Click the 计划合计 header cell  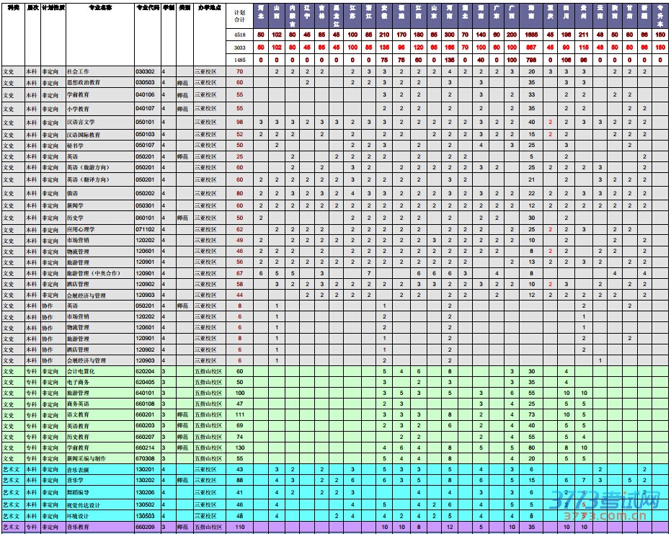(x=240, y=16)
